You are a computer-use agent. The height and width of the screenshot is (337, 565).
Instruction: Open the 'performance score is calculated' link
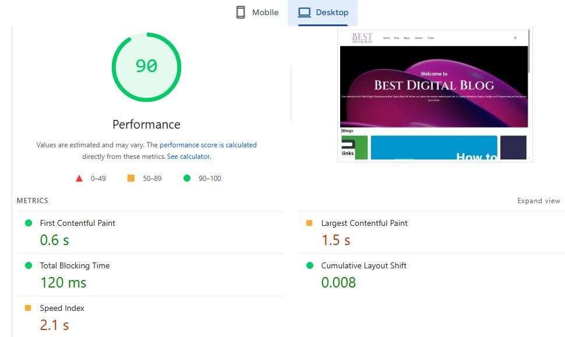click(208, 145)
